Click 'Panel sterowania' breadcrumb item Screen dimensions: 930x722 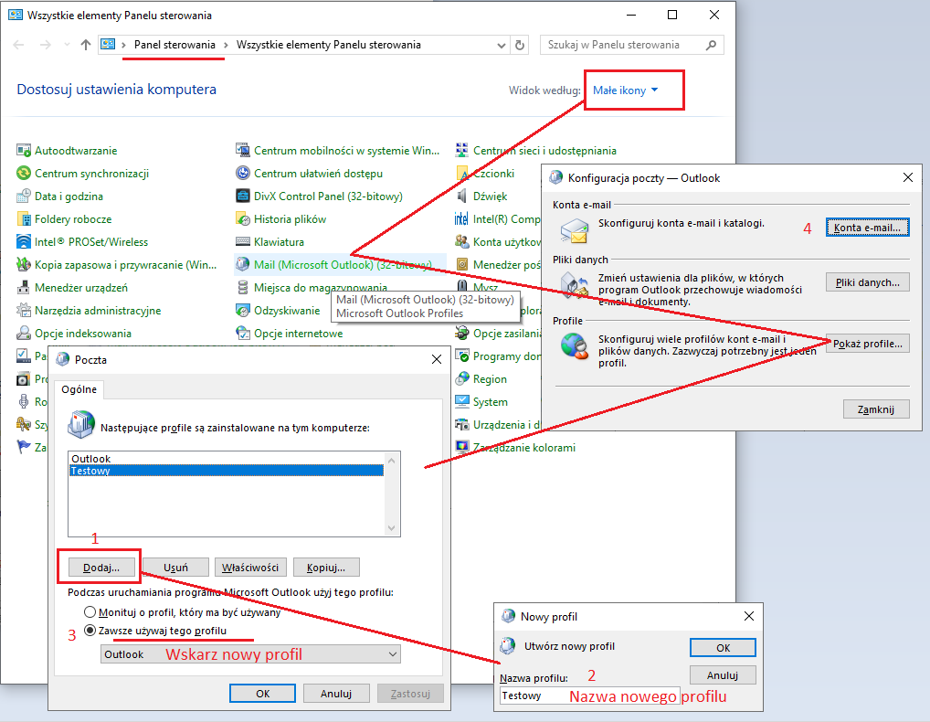click(x=174, y=45)
